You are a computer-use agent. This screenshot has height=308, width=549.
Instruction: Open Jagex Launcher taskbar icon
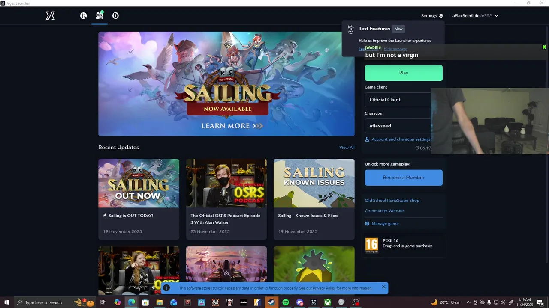(314, 302)
